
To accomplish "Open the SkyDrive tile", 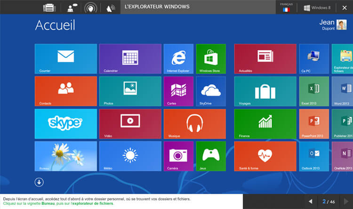I will pyautogui.click(x=211, y=91).
